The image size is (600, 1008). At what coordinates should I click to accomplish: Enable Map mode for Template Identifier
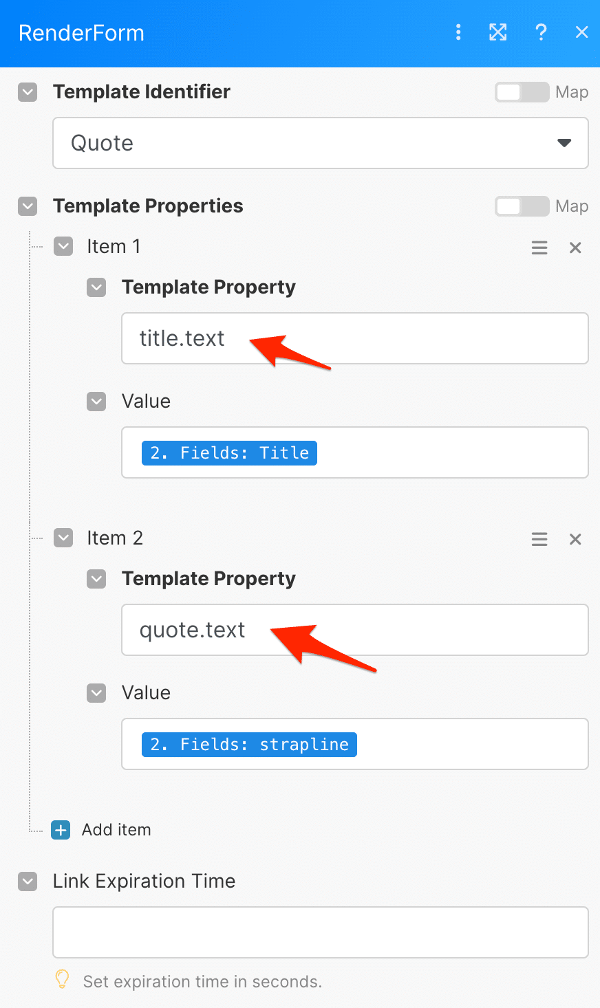[522, 91]
